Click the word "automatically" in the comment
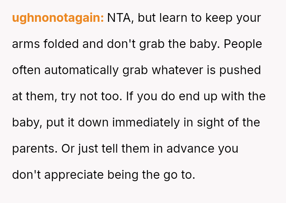The width and height of the screenshot is (286, 203). 81,71
